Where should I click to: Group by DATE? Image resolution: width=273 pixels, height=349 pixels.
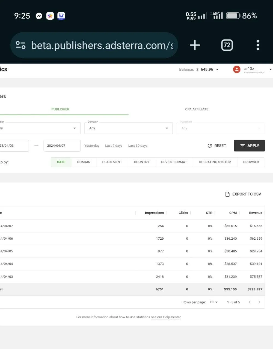pos(61,162)
